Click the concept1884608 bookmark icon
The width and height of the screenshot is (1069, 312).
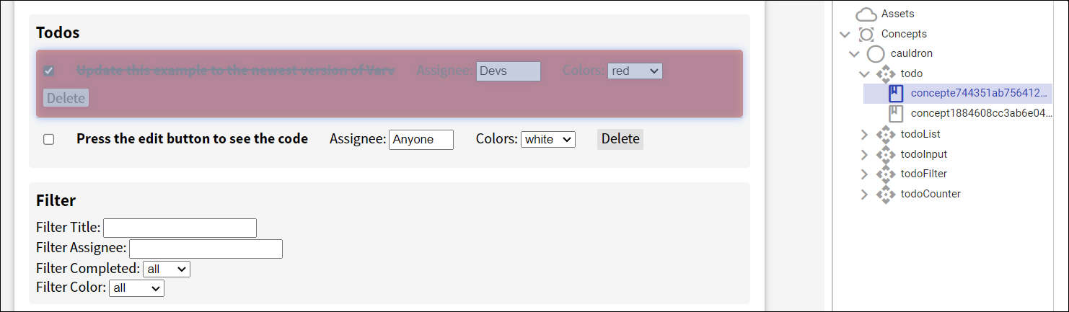(895, 113)
